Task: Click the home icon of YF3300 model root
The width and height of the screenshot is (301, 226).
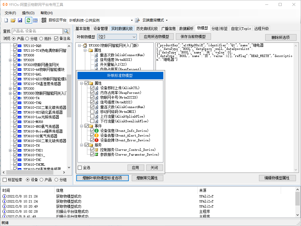Action: coord(85,45)
